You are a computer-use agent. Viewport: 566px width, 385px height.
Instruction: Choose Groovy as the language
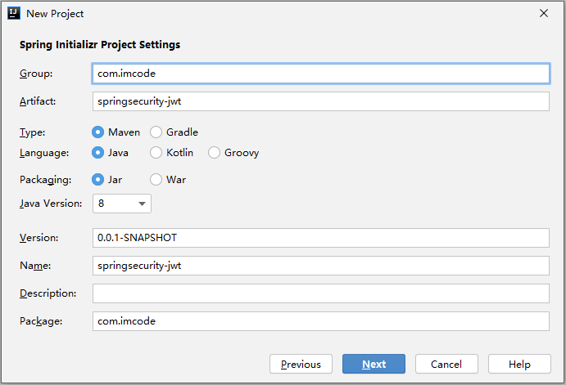215,152
